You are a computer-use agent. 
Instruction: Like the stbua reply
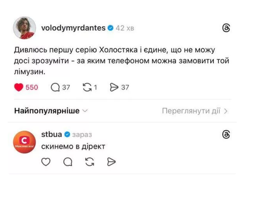(x=46, y=162)
